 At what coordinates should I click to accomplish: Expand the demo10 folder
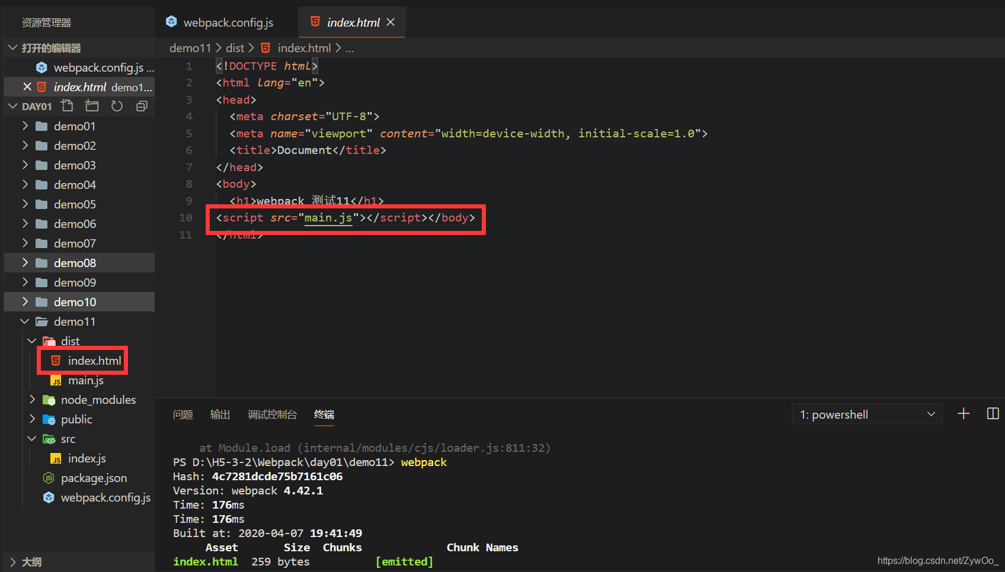point(25,302)
